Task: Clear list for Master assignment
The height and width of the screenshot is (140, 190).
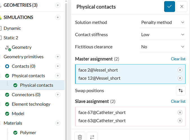Action: click(178, 59)
